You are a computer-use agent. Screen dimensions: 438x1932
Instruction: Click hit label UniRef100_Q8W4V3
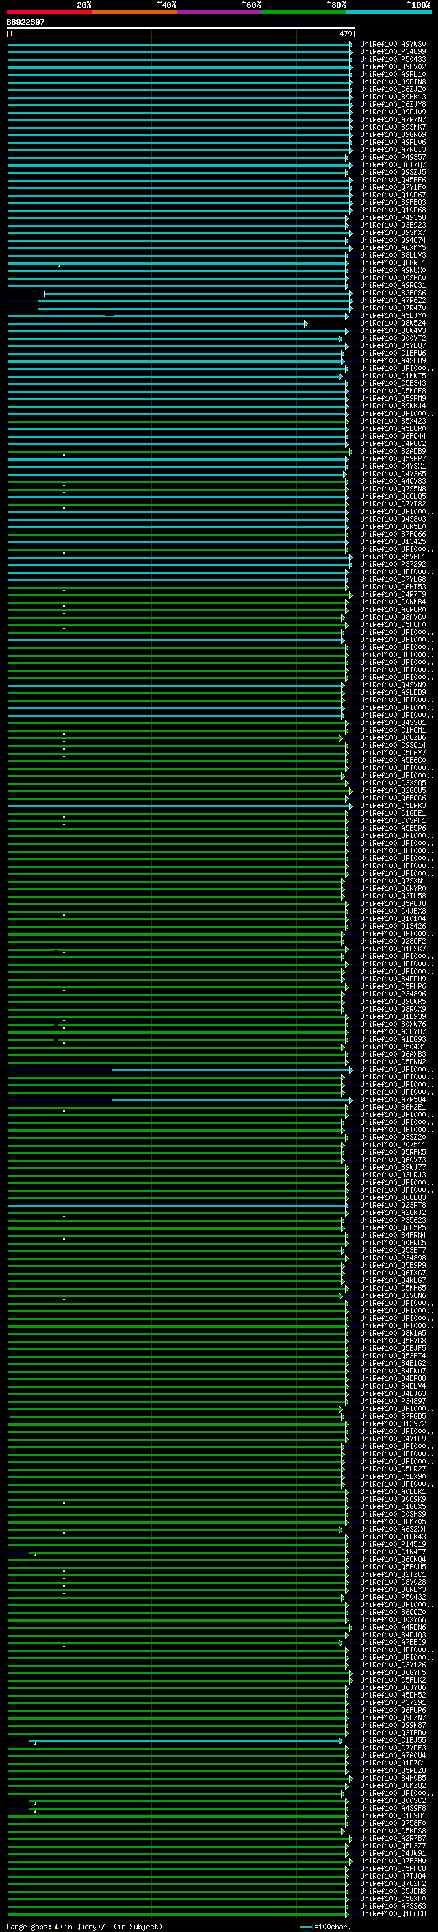[x=393, y=331]
